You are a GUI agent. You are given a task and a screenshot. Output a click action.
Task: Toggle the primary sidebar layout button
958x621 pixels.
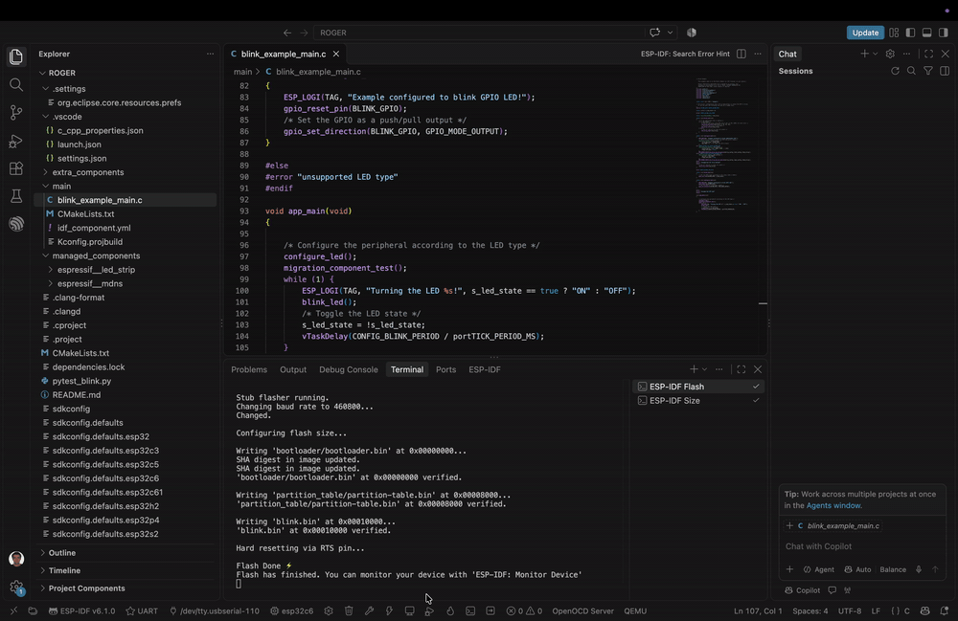click(910, 33)
